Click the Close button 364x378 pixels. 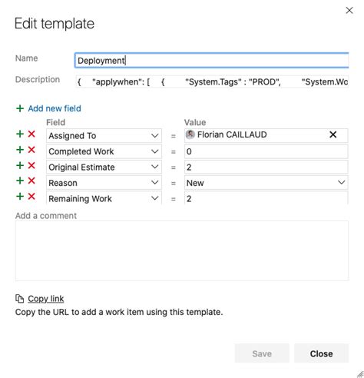[x=321, y=353]
